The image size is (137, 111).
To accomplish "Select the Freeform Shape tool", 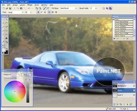I will [x=7, y=38].
